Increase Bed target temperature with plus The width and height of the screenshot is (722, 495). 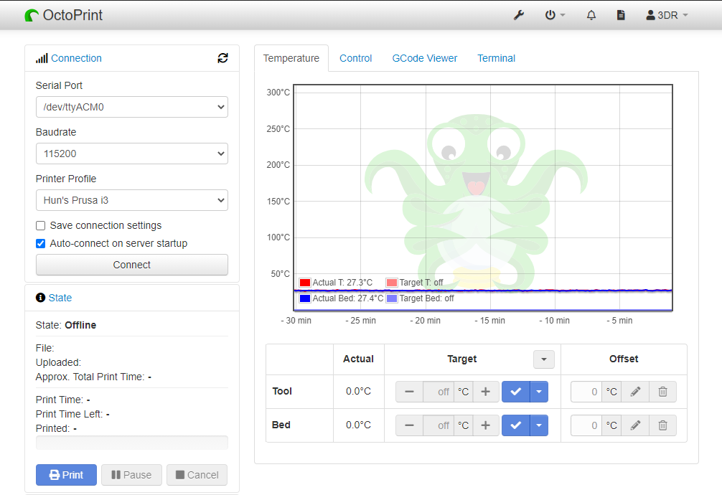[486, 425]
